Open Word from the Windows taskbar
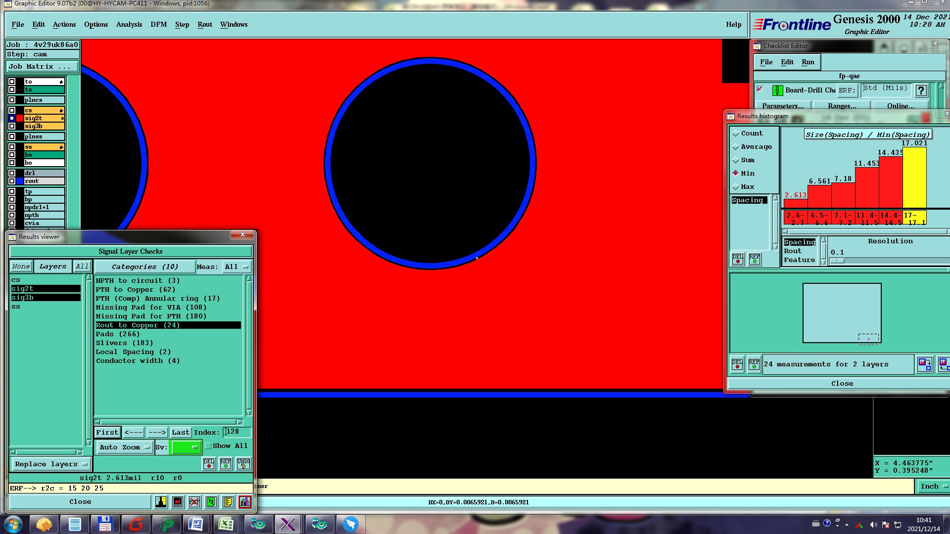The width and height of the screenshot is (950, 534). (196, 524)
